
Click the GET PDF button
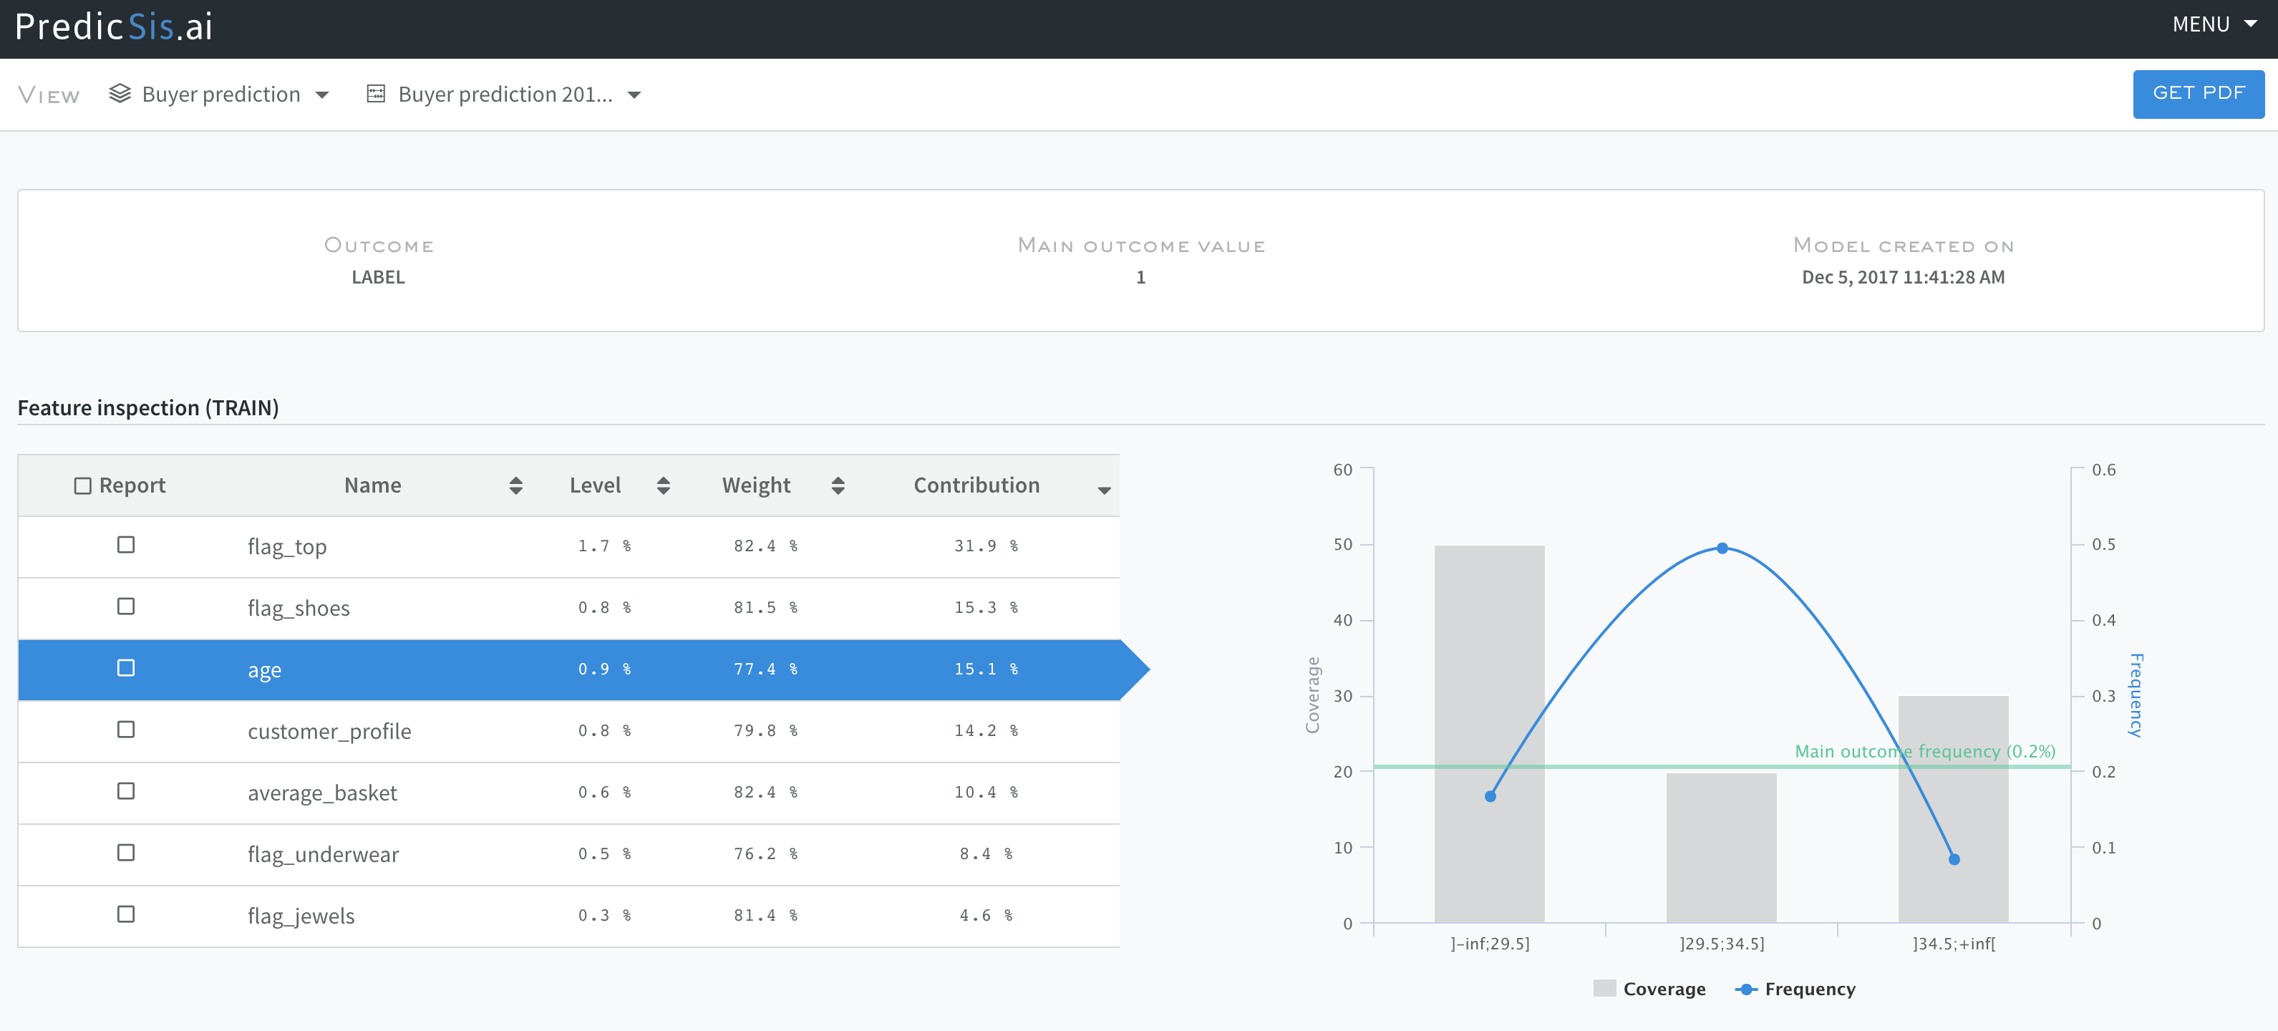click(x=2198, y=94)
